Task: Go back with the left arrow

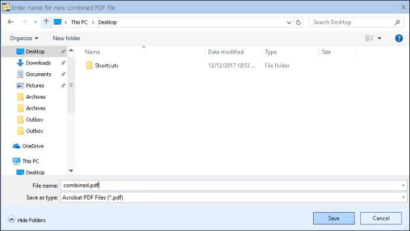Action: [11, 22]
